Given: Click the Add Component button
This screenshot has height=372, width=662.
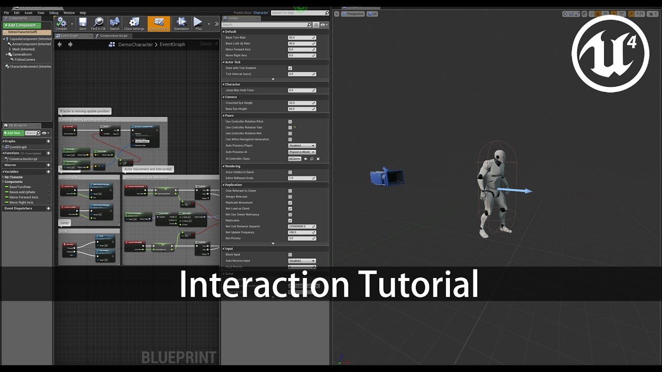Looking at the screenshot, I should pos(22,25).
